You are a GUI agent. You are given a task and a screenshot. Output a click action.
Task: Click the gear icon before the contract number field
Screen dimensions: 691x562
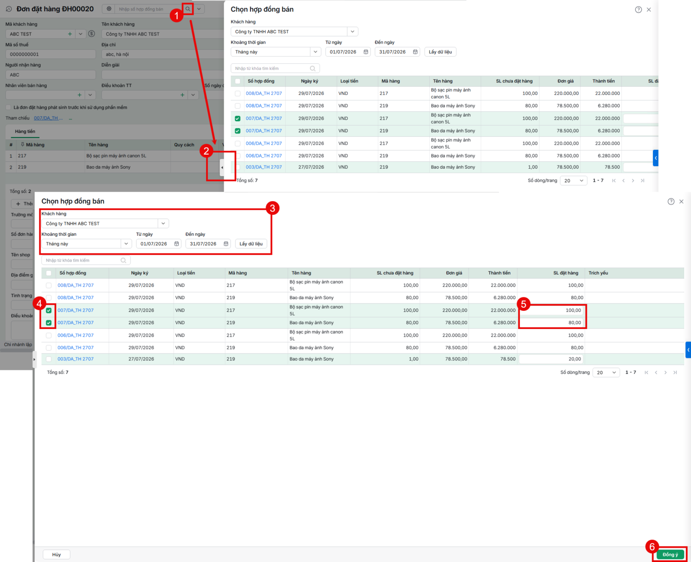click(x=109, y=9)
